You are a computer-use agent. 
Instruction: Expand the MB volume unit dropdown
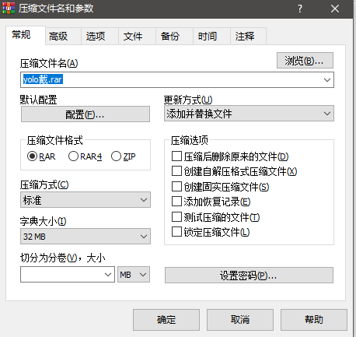[134, 275]
